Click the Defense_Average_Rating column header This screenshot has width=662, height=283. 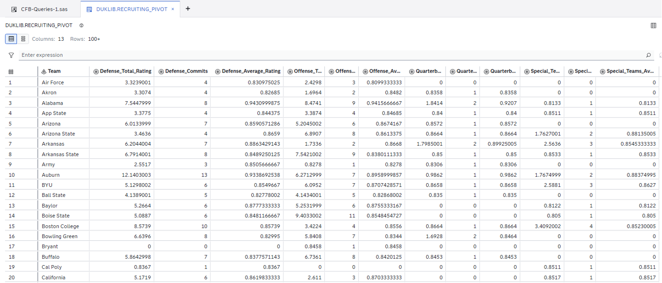pos(251,71)
